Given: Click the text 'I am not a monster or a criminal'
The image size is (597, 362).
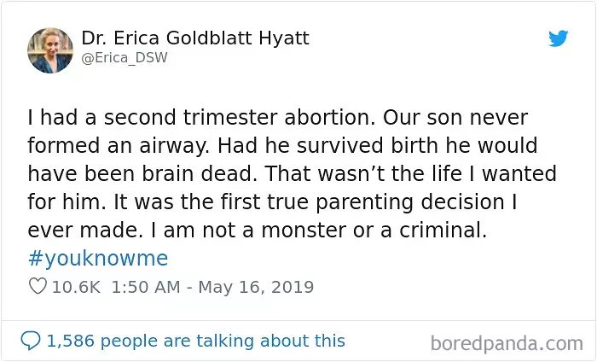Looking at the screenshot, I should click(x=319, y=231).
